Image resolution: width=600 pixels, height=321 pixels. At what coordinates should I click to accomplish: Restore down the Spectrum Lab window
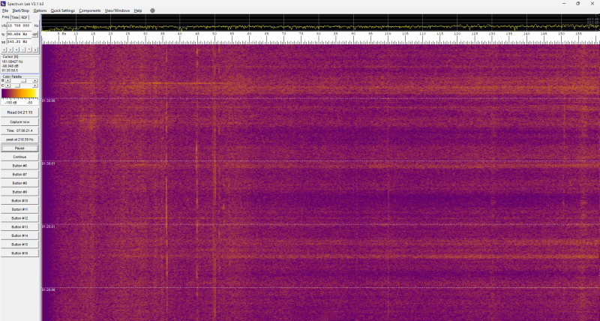577,4
